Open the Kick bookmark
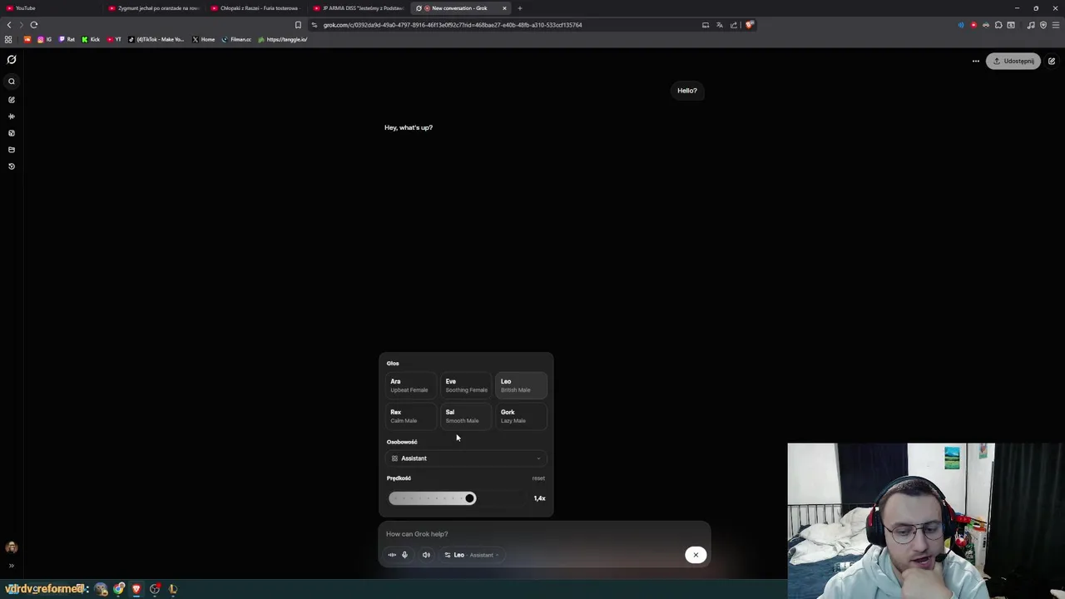This screenshot has width=1065, height=599. click(91, 39)
